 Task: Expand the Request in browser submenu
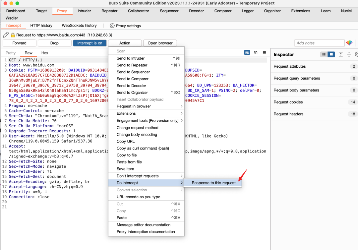pos(147,106)
